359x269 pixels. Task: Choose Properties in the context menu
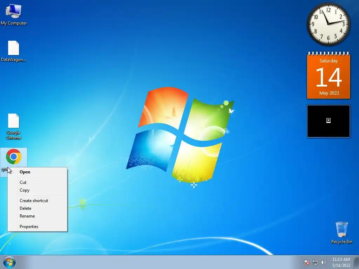[x=38, y=227]
